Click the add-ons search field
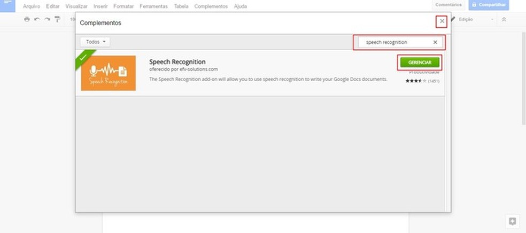The height and width of the screenshot is (233, 526). 399,42
